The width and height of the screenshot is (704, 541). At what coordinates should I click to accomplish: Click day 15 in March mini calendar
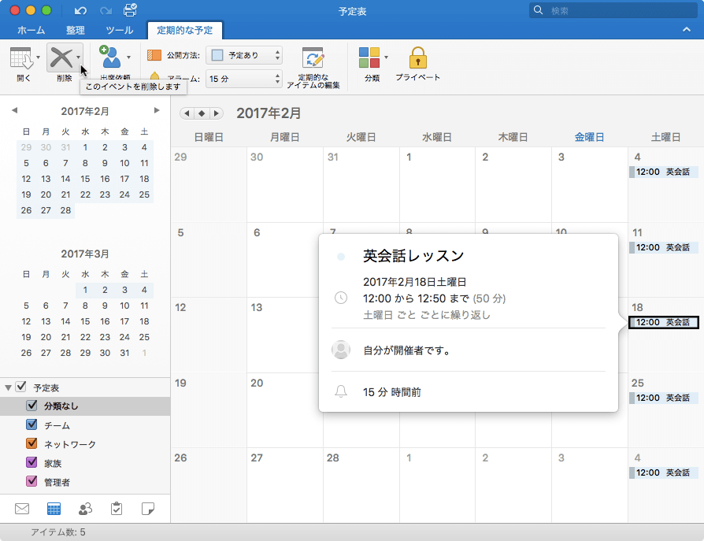pyautogui.click(x=85, y=321)
